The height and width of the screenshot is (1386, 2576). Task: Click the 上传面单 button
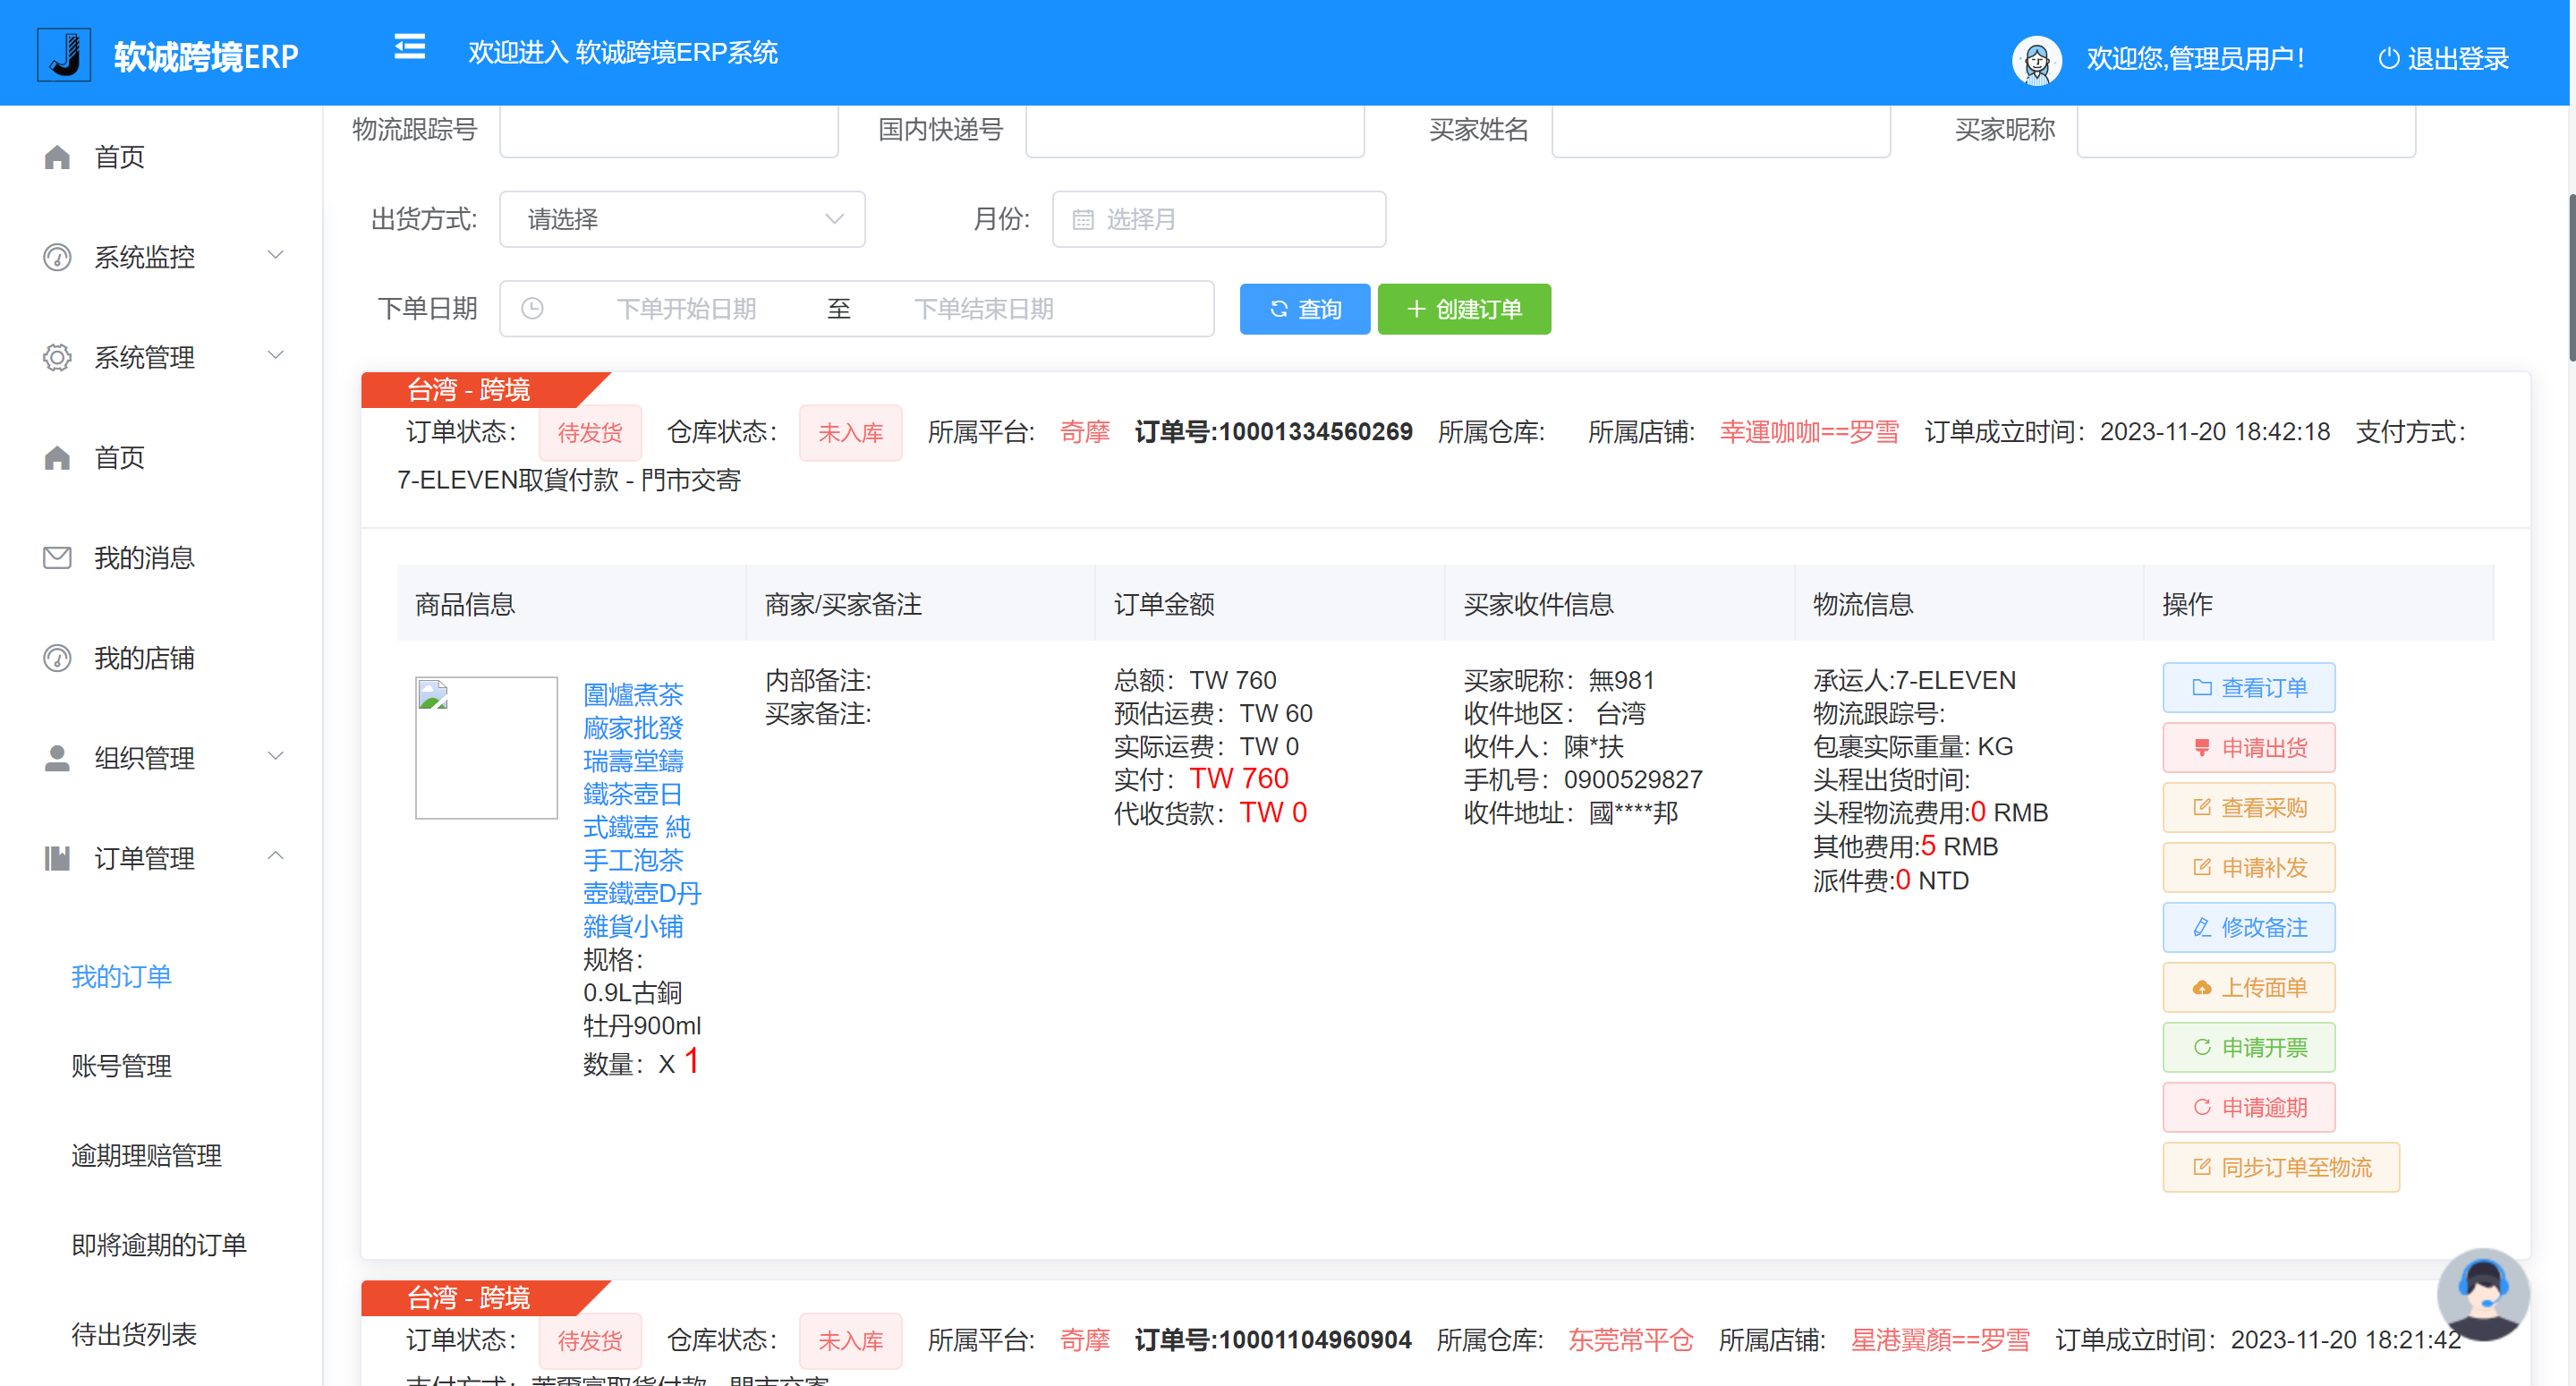tap(2249, 988)
